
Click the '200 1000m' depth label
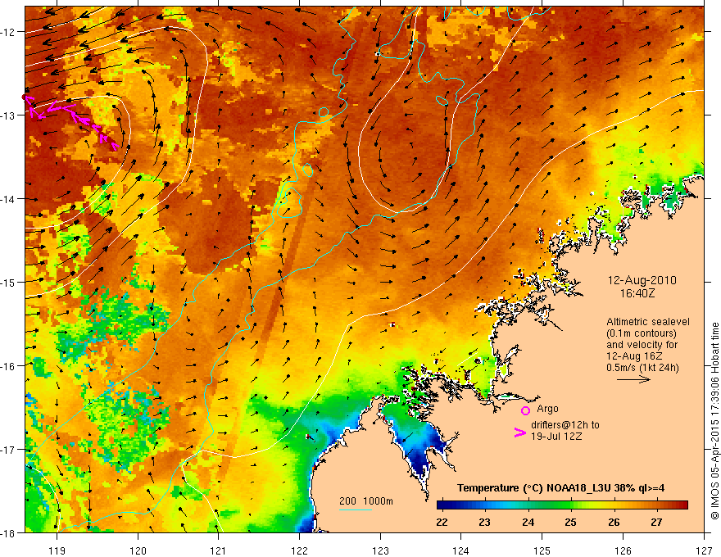[366, 501]
